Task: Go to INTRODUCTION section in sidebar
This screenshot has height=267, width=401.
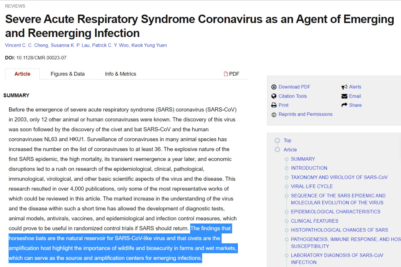Action: click(x=309, y=168)
